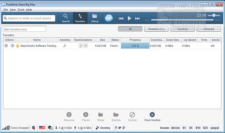Click the network globe status icon
The width and height of the screenshot is (225, 133).
[x=50, y=128]
